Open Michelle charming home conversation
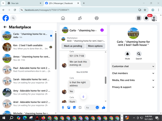Image resolution: width=162 pixels, height=121 pixels. [27, 113]
